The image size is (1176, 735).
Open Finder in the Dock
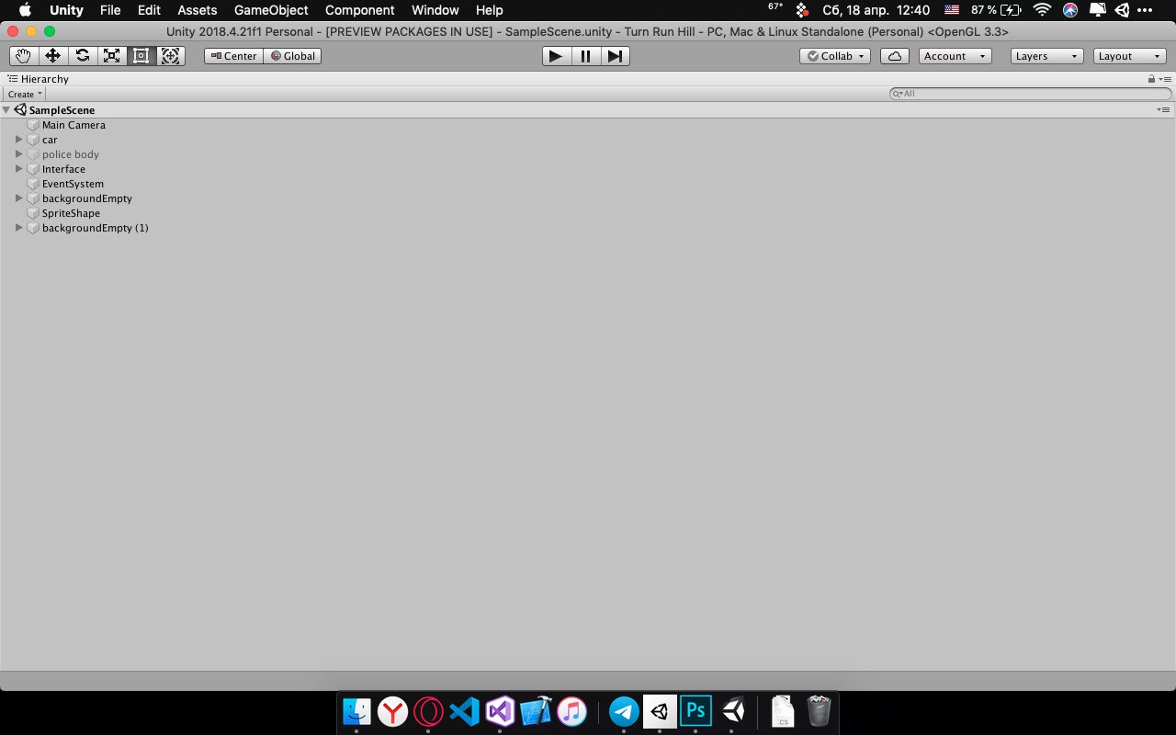pyautogui.click(x=356, y=711)
